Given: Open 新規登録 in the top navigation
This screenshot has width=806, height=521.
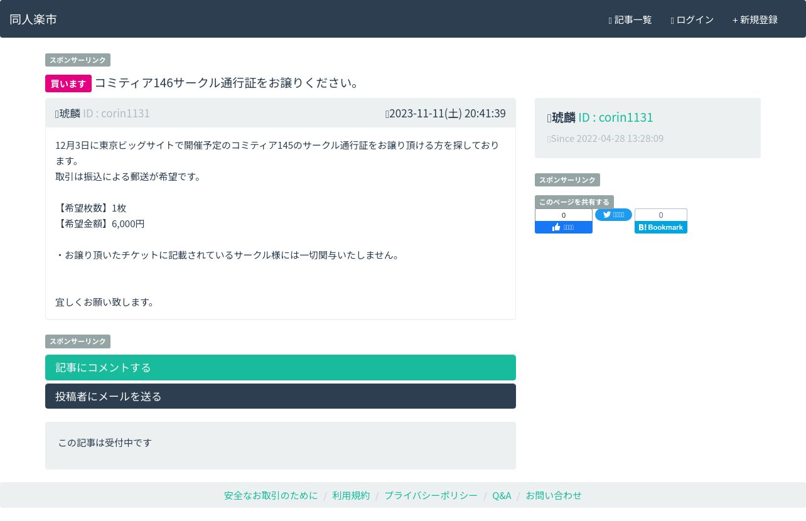Looking at the screenshot, I should pos(755,19).
